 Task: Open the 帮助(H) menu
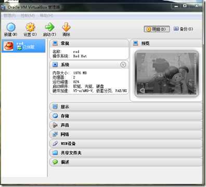coord(46,16)
